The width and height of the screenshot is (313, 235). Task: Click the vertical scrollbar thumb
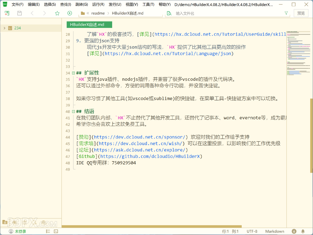[x=311, y=136]
